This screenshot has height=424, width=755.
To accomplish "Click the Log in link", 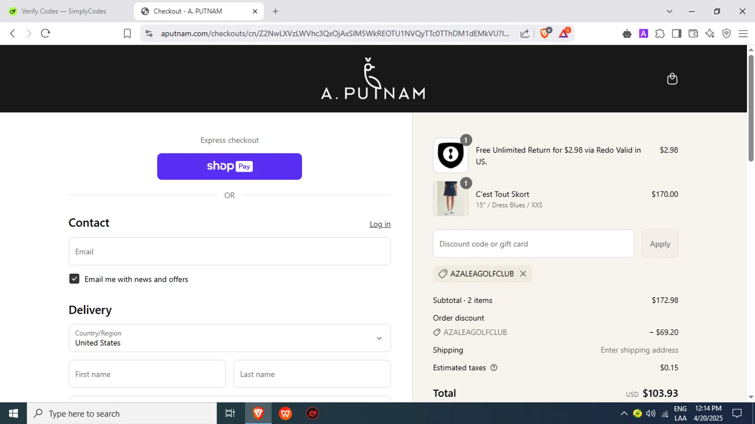I will pyautogui.click(x=380, y=224).
